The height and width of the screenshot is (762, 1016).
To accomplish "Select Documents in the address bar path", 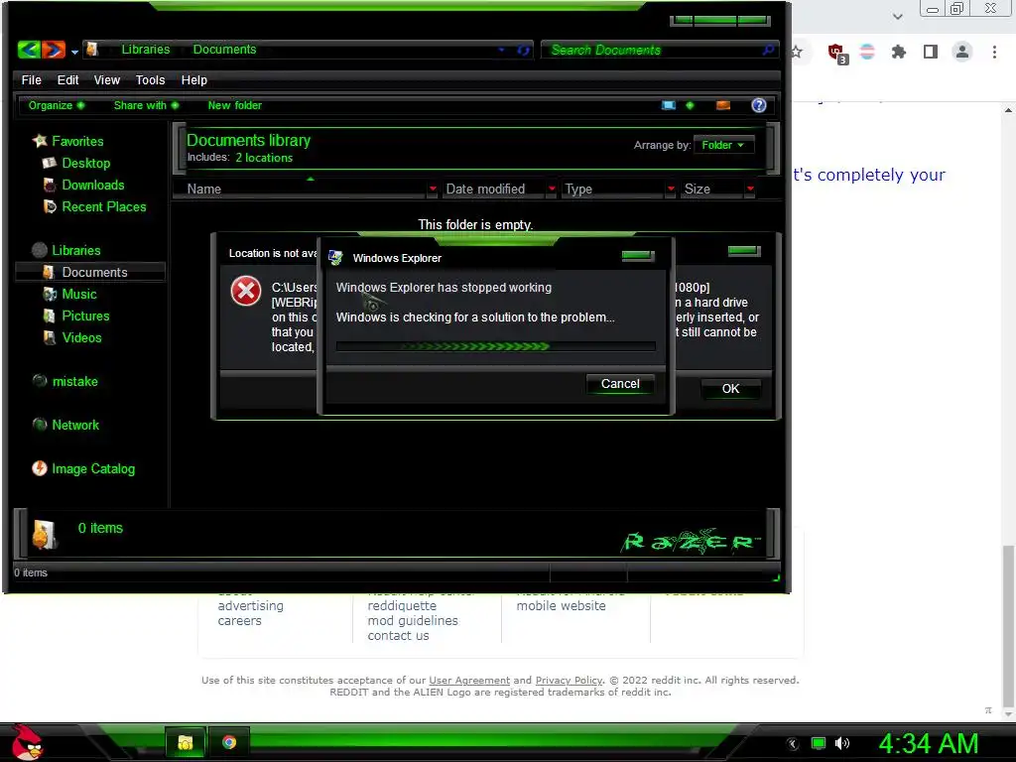I will pyautogui.click(x=224, y=50).
